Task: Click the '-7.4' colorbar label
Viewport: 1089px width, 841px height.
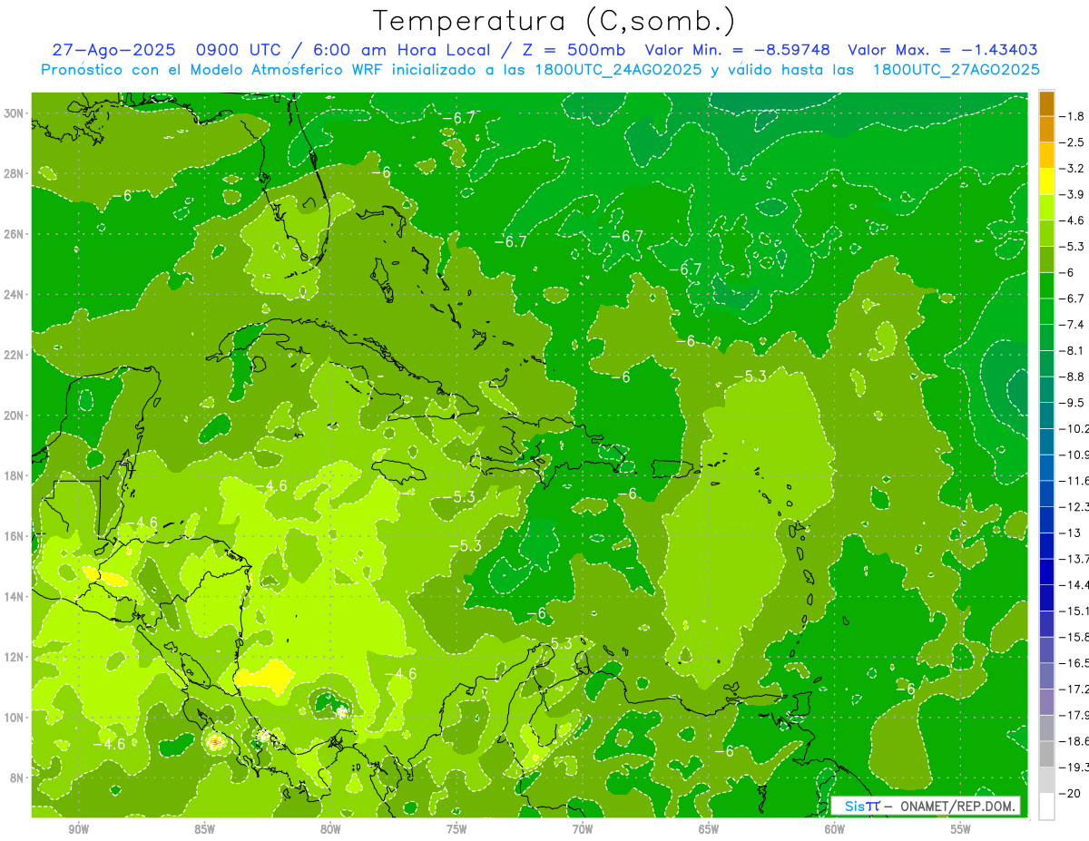Action: [x=1073, y=325]
